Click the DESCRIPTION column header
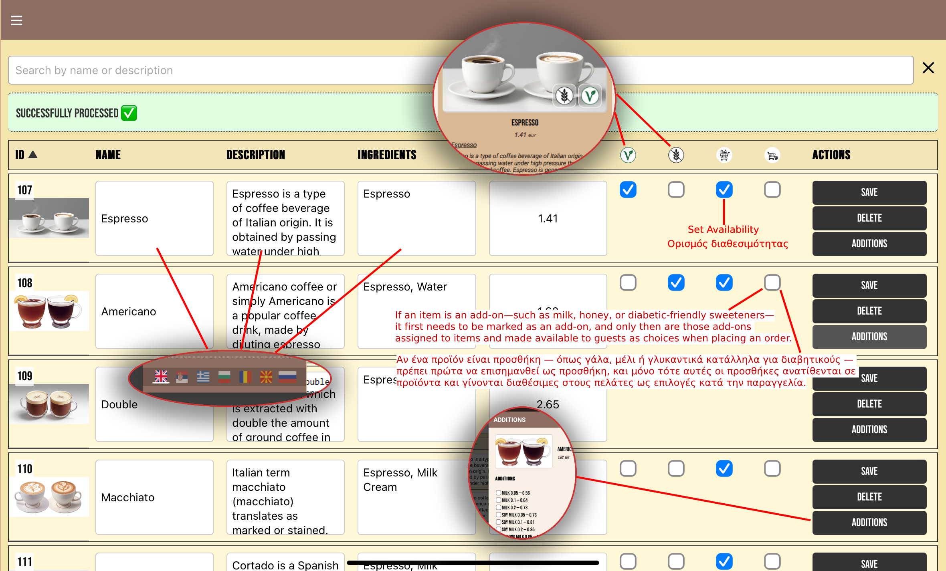Screen dimensions: 946x571 [x=256, y=155]
